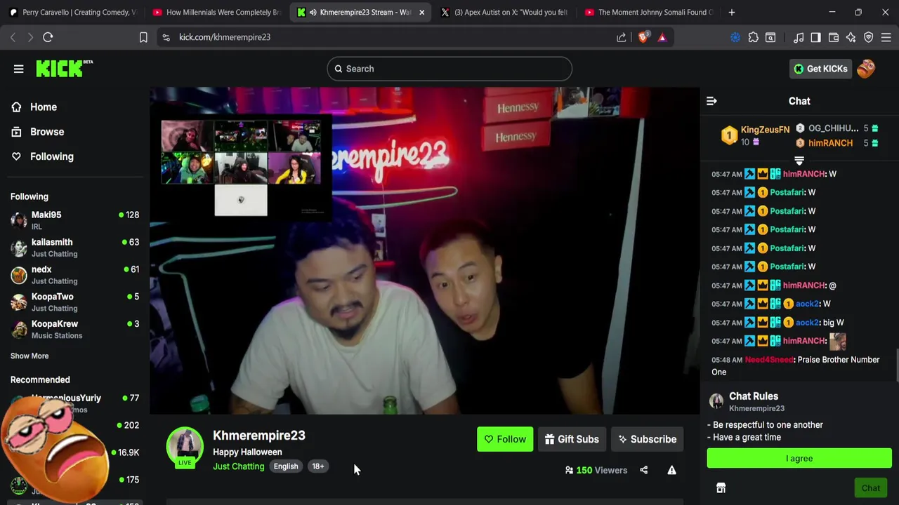Go back with the browser back arrow
The width and height of the screenshot is (899, 505).
[13, 37]
